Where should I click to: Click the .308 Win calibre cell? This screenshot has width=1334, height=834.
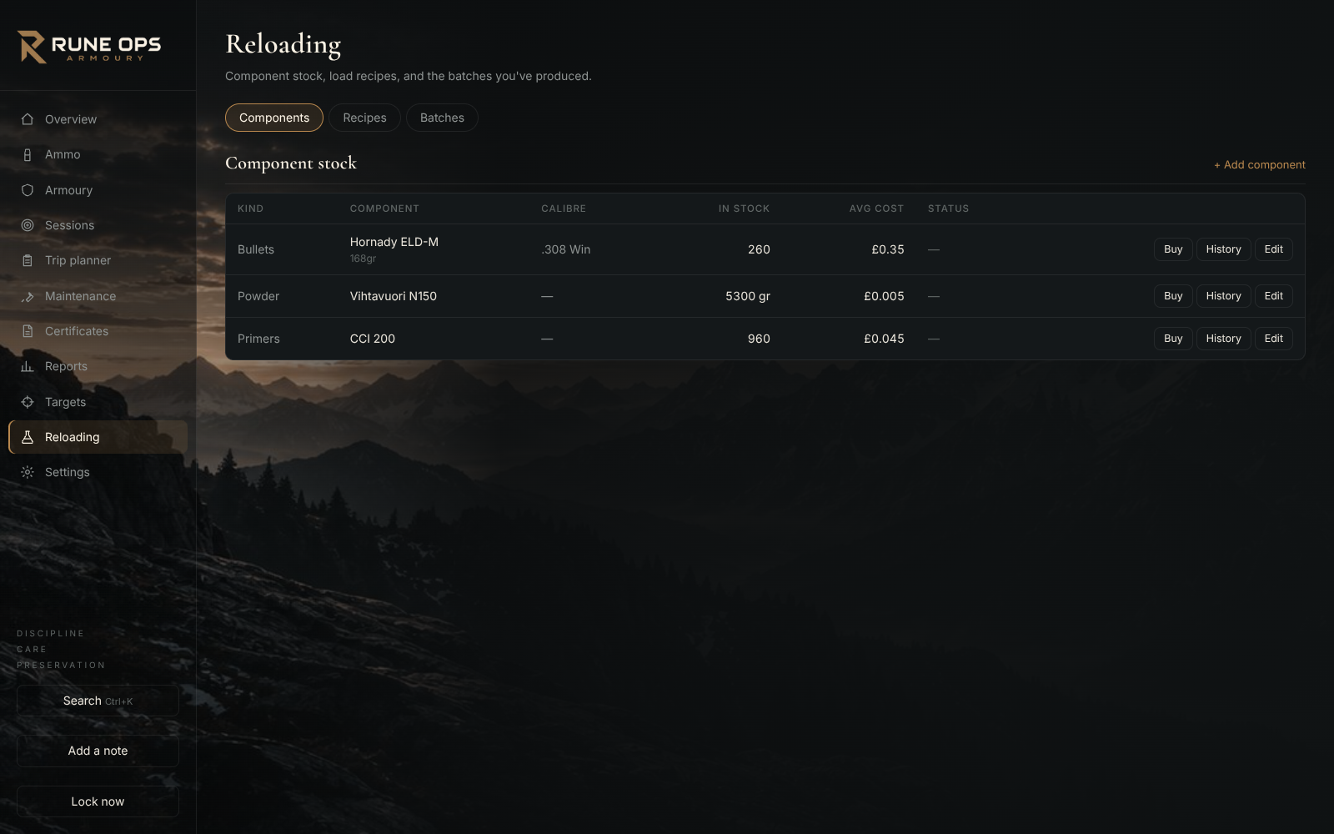pos(566,249)
